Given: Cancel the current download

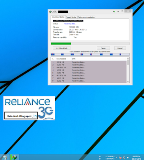Looking at the screenshot, I should (x=120, y=48).
